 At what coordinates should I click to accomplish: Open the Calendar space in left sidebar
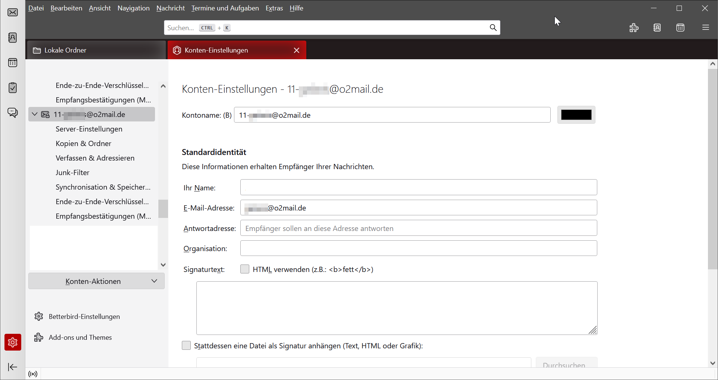click(13, 63)
